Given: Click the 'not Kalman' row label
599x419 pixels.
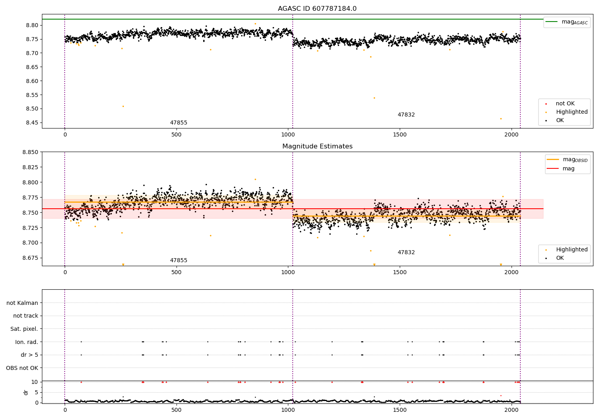Looking at the screenshot, I should pos(22,303).
